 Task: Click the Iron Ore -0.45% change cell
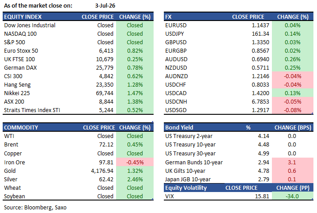(135, 163)
